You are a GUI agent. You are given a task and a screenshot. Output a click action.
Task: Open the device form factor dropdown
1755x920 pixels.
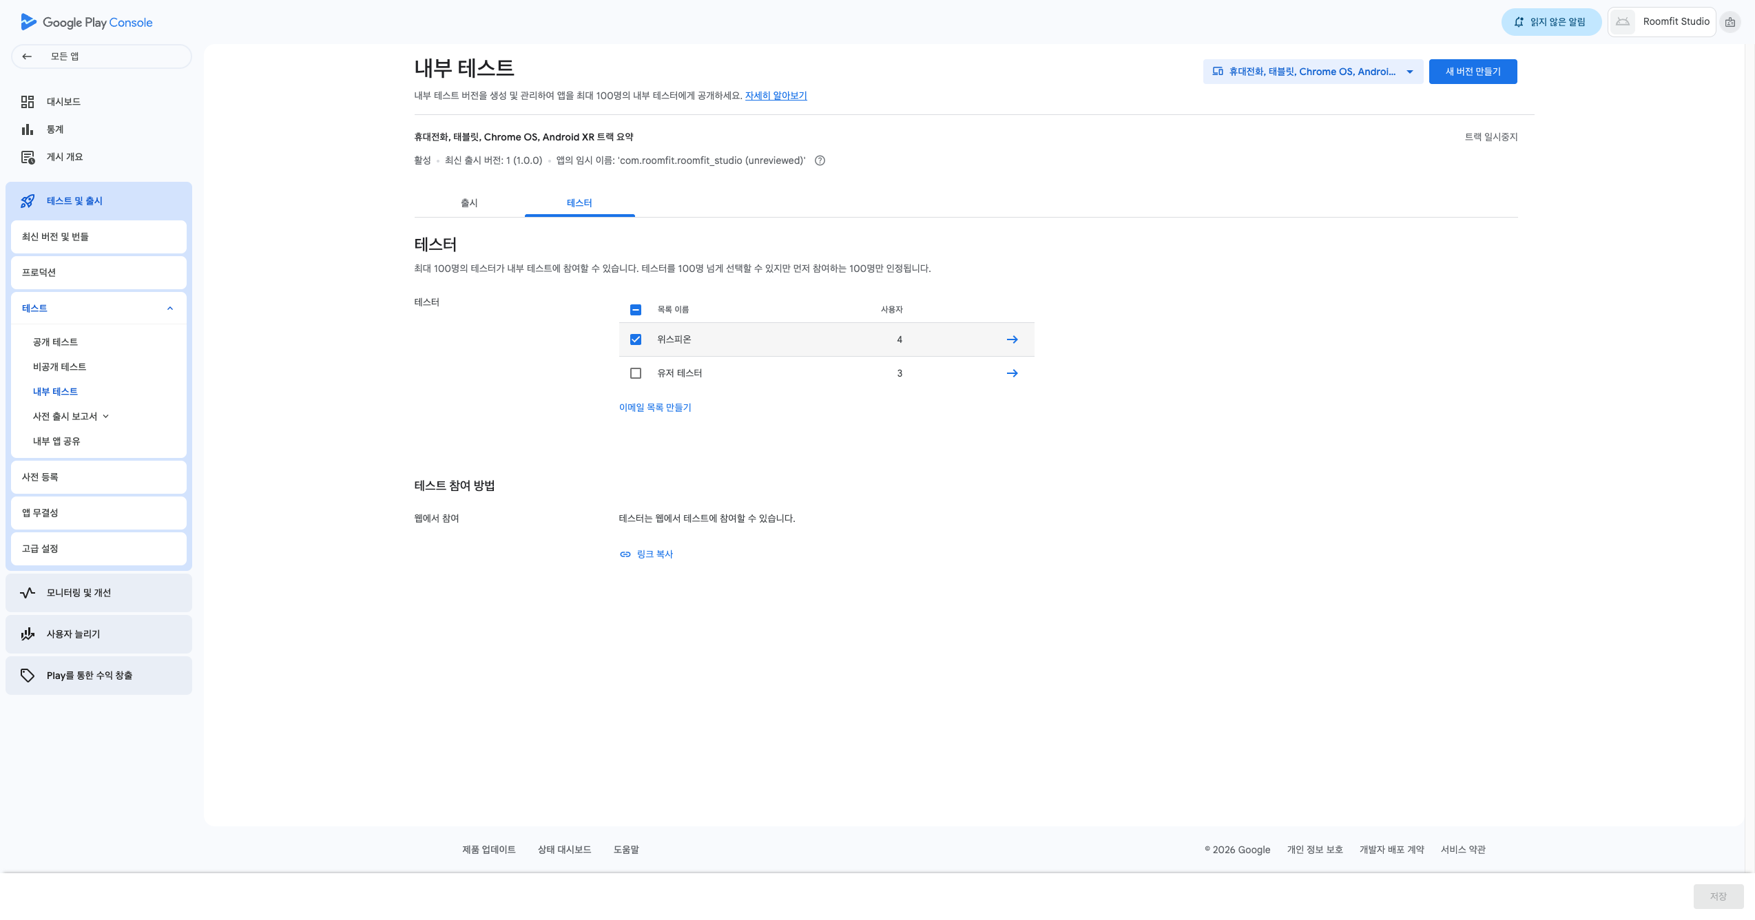coord(1313,72)
